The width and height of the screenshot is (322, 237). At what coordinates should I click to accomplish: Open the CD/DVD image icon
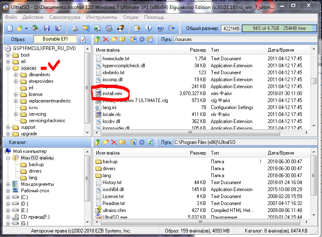point(35,28)
